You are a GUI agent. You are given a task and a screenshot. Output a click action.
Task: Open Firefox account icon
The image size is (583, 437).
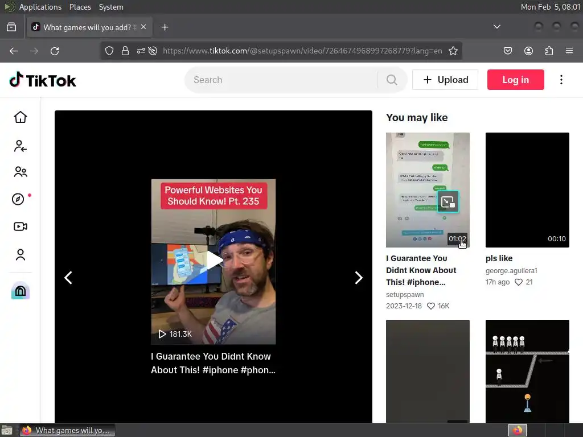pyautogui.click(x=528, y=51)
